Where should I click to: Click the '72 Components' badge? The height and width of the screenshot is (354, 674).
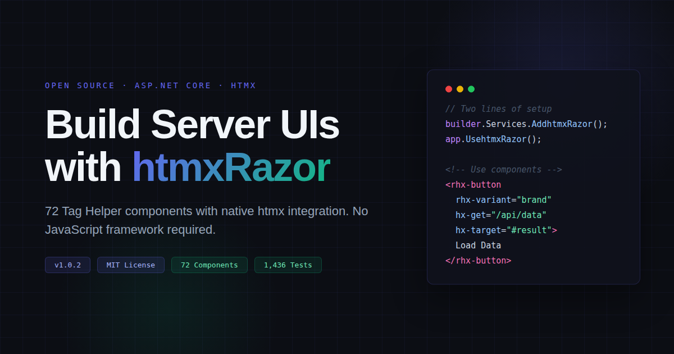click(x=209, y=265)
